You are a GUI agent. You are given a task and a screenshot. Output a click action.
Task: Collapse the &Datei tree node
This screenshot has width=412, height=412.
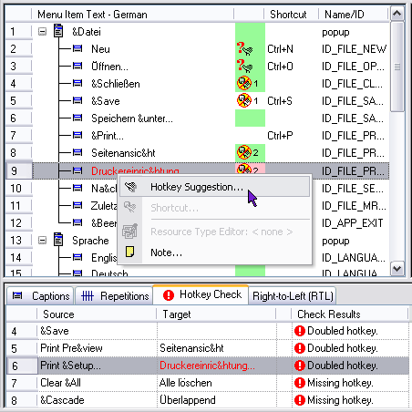click(42, 31)
